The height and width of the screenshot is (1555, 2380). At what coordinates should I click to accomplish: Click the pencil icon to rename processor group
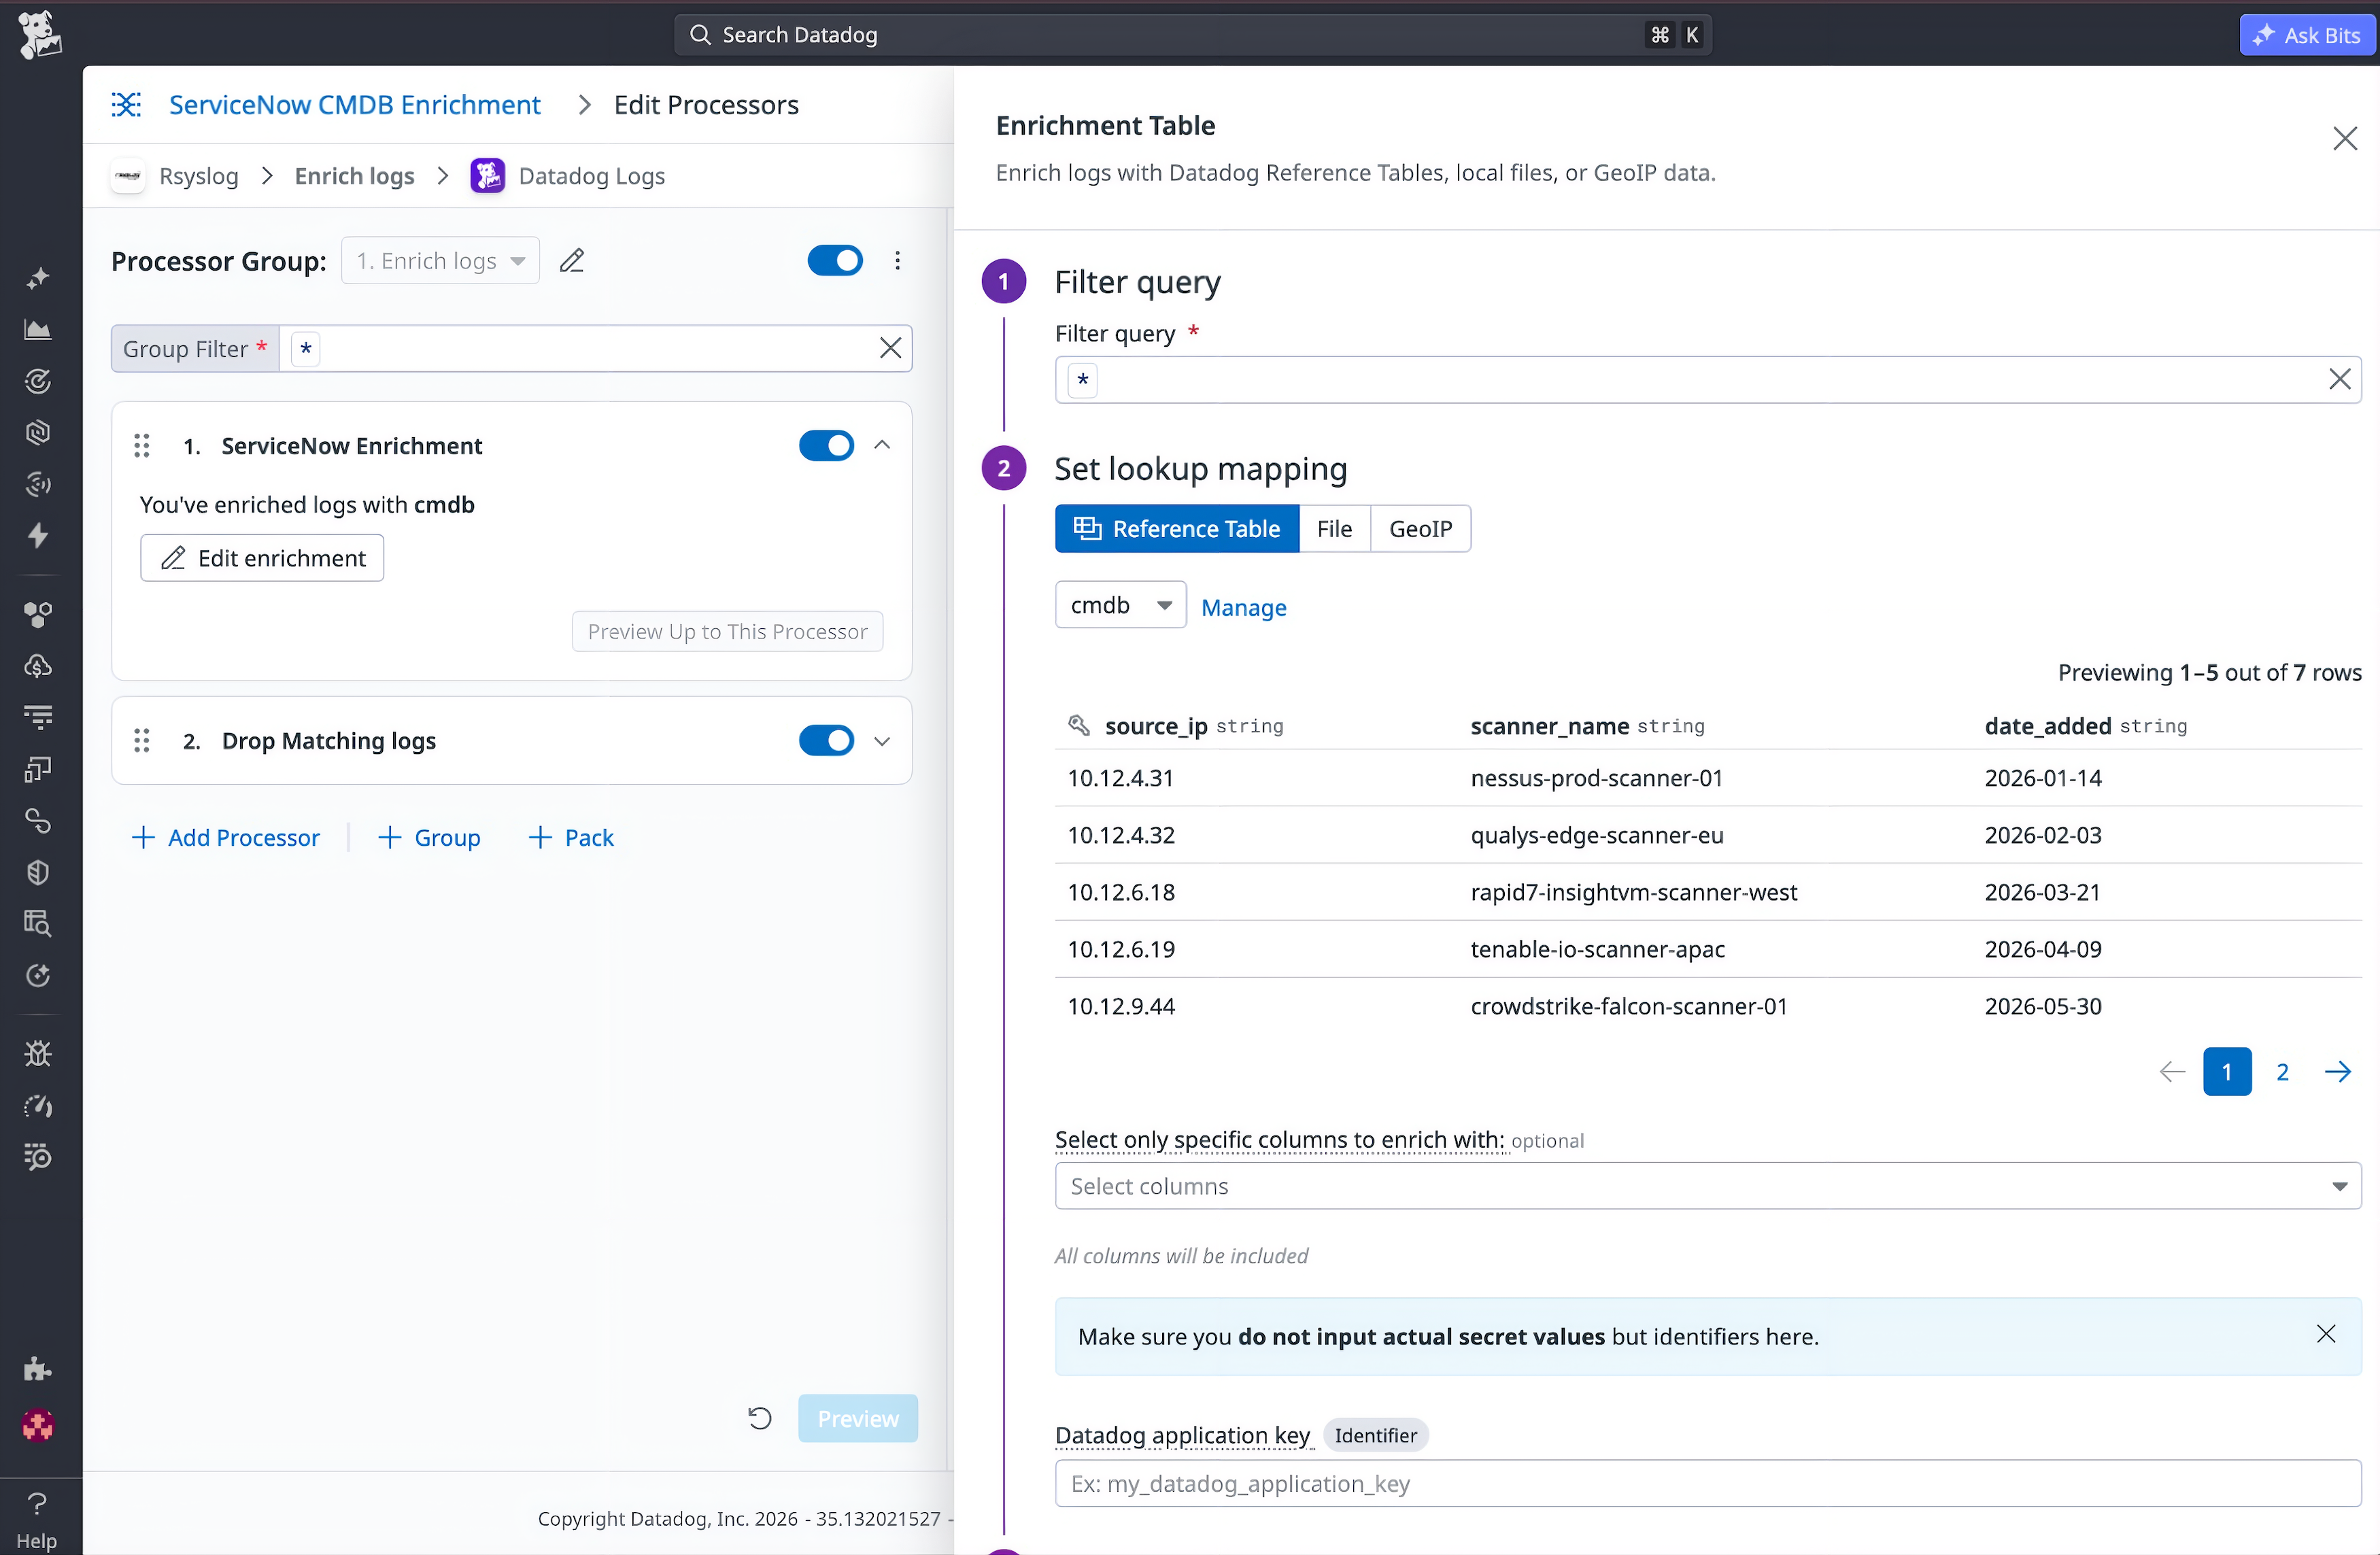pyautogui.click(x=572, y=261)
